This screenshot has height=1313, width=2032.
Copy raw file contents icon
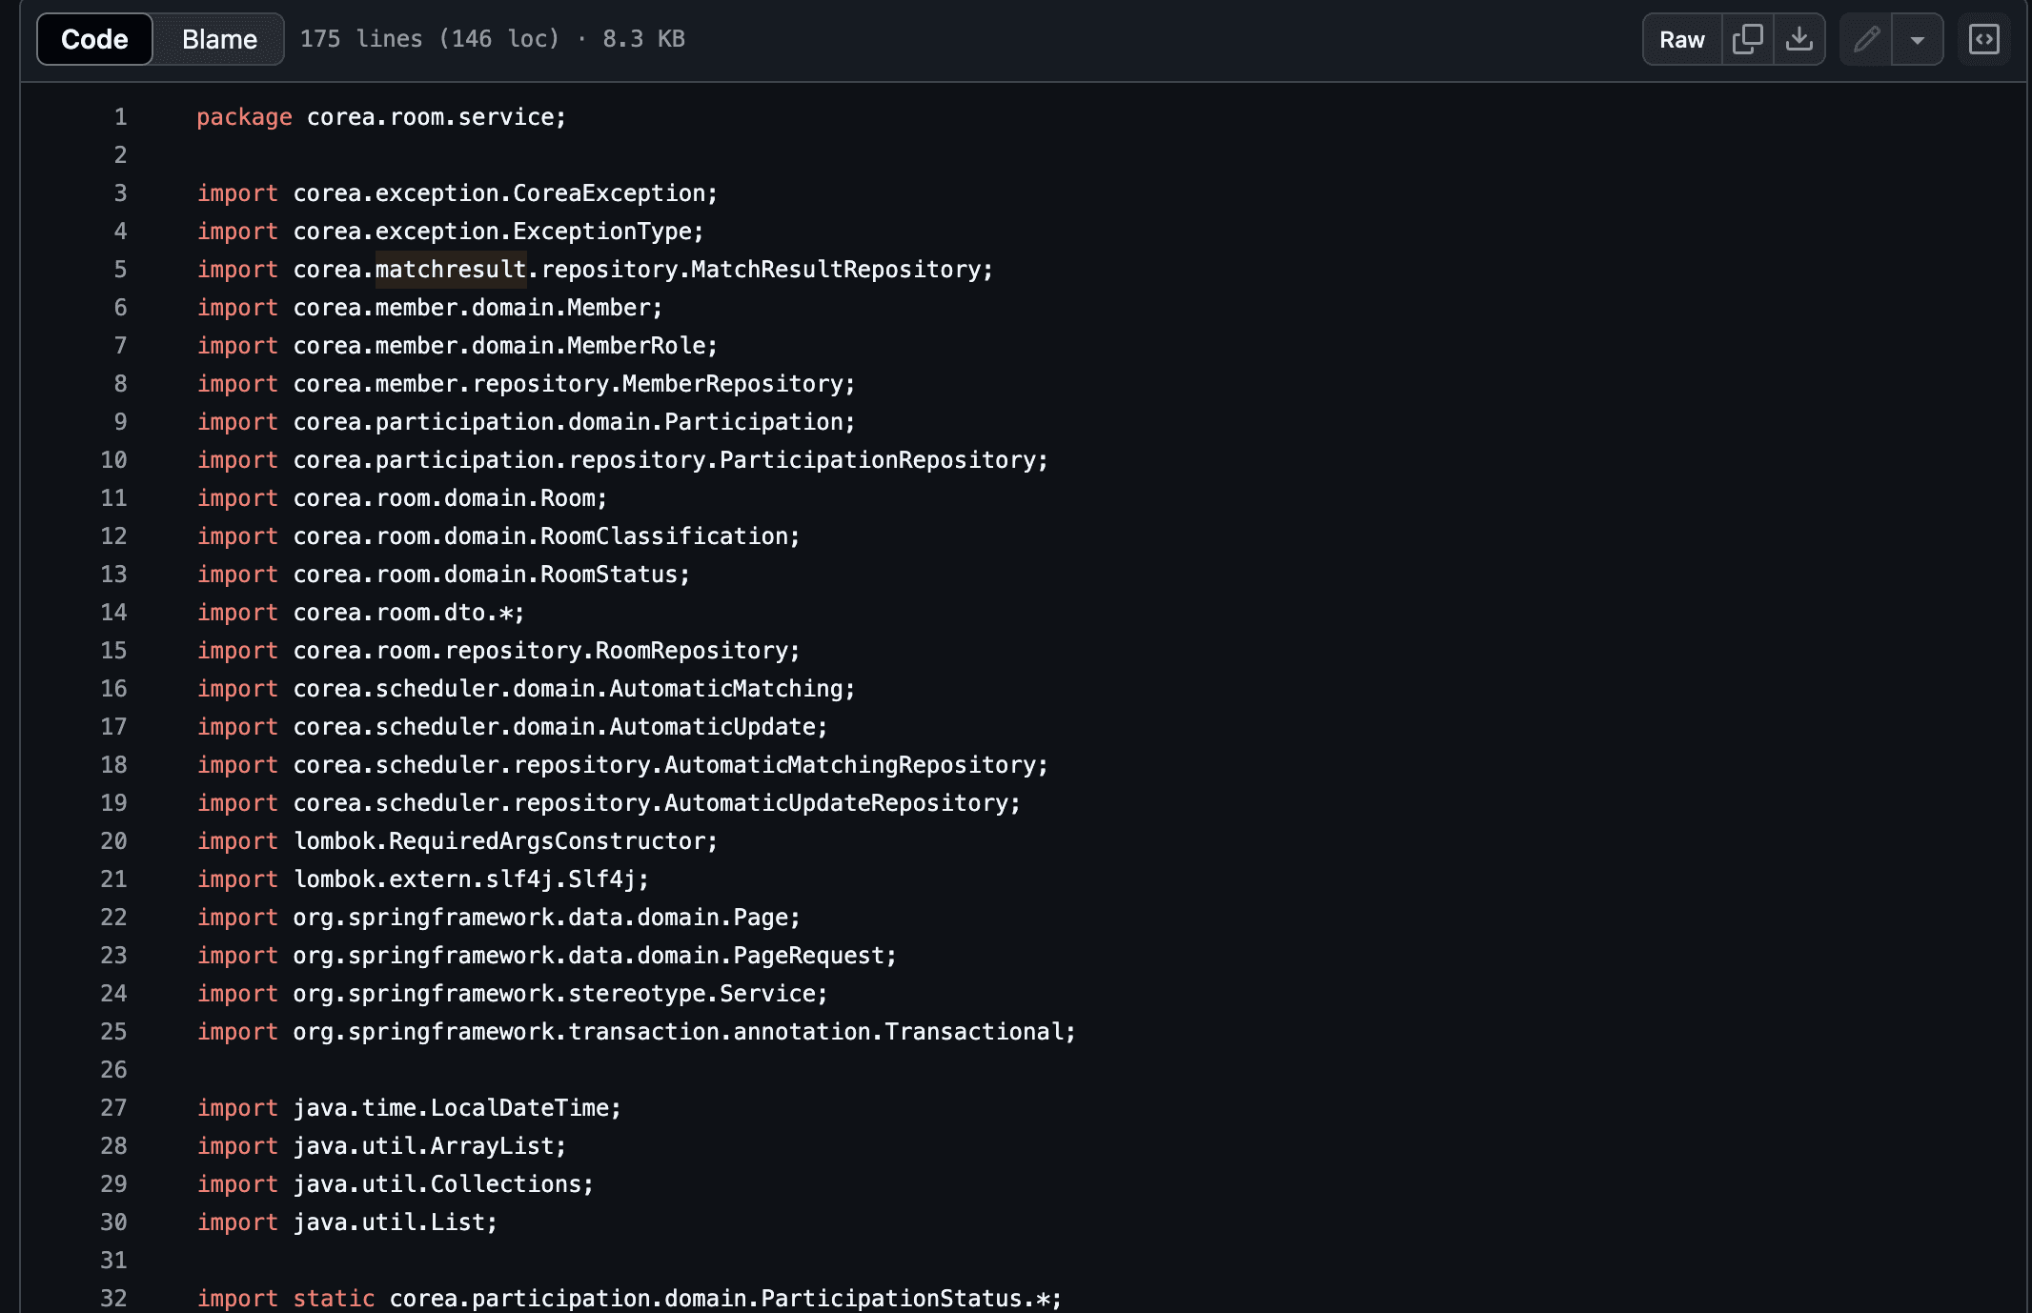point(1747,39)
